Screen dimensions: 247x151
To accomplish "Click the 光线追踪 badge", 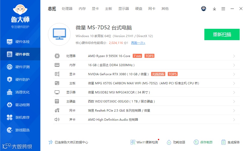I will [x=158, y=74].
